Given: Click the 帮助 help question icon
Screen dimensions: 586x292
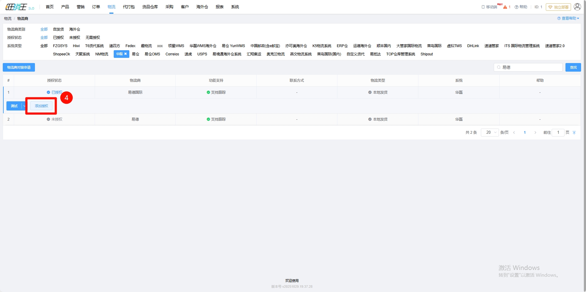Looking at the screenshot, I should tap(516, 7).
